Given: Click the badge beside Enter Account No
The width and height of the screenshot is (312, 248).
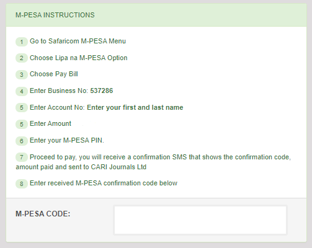Looking at the screenshot, I should coord(22,108).
